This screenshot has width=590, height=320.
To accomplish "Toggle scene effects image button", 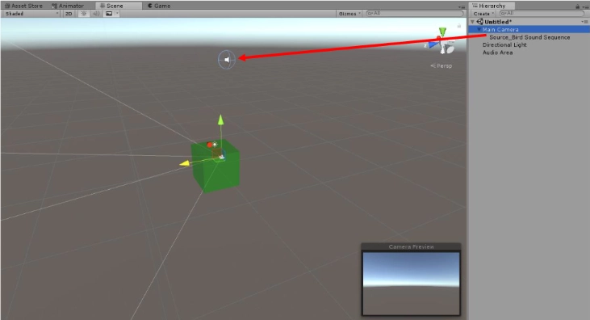I will pos(109,14).
